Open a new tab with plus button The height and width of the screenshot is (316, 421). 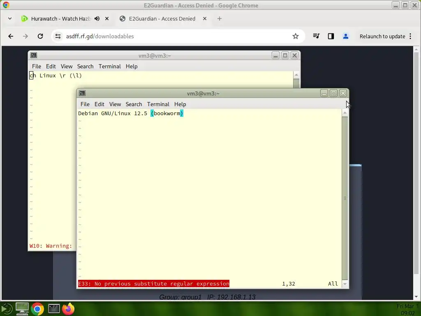point(220,19)
